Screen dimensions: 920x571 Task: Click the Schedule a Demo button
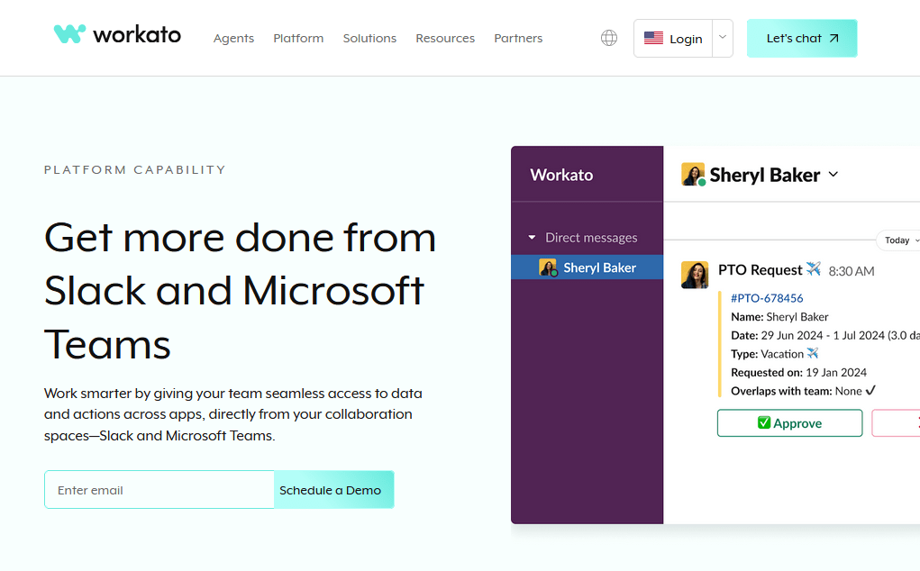click(x=331, y=490)
